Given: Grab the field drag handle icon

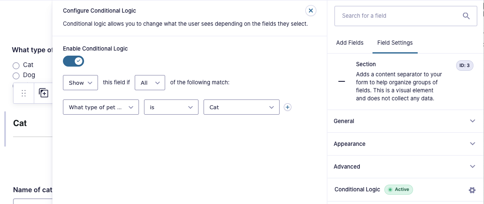Looking at the screenshot, I should click(24, 93).
